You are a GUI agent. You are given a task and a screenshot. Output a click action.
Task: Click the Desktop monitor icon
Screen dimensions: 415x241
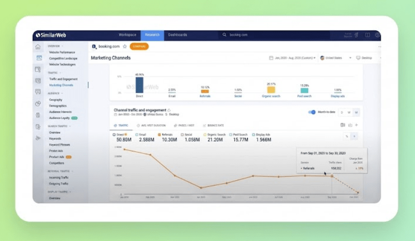tap(358, 58)
